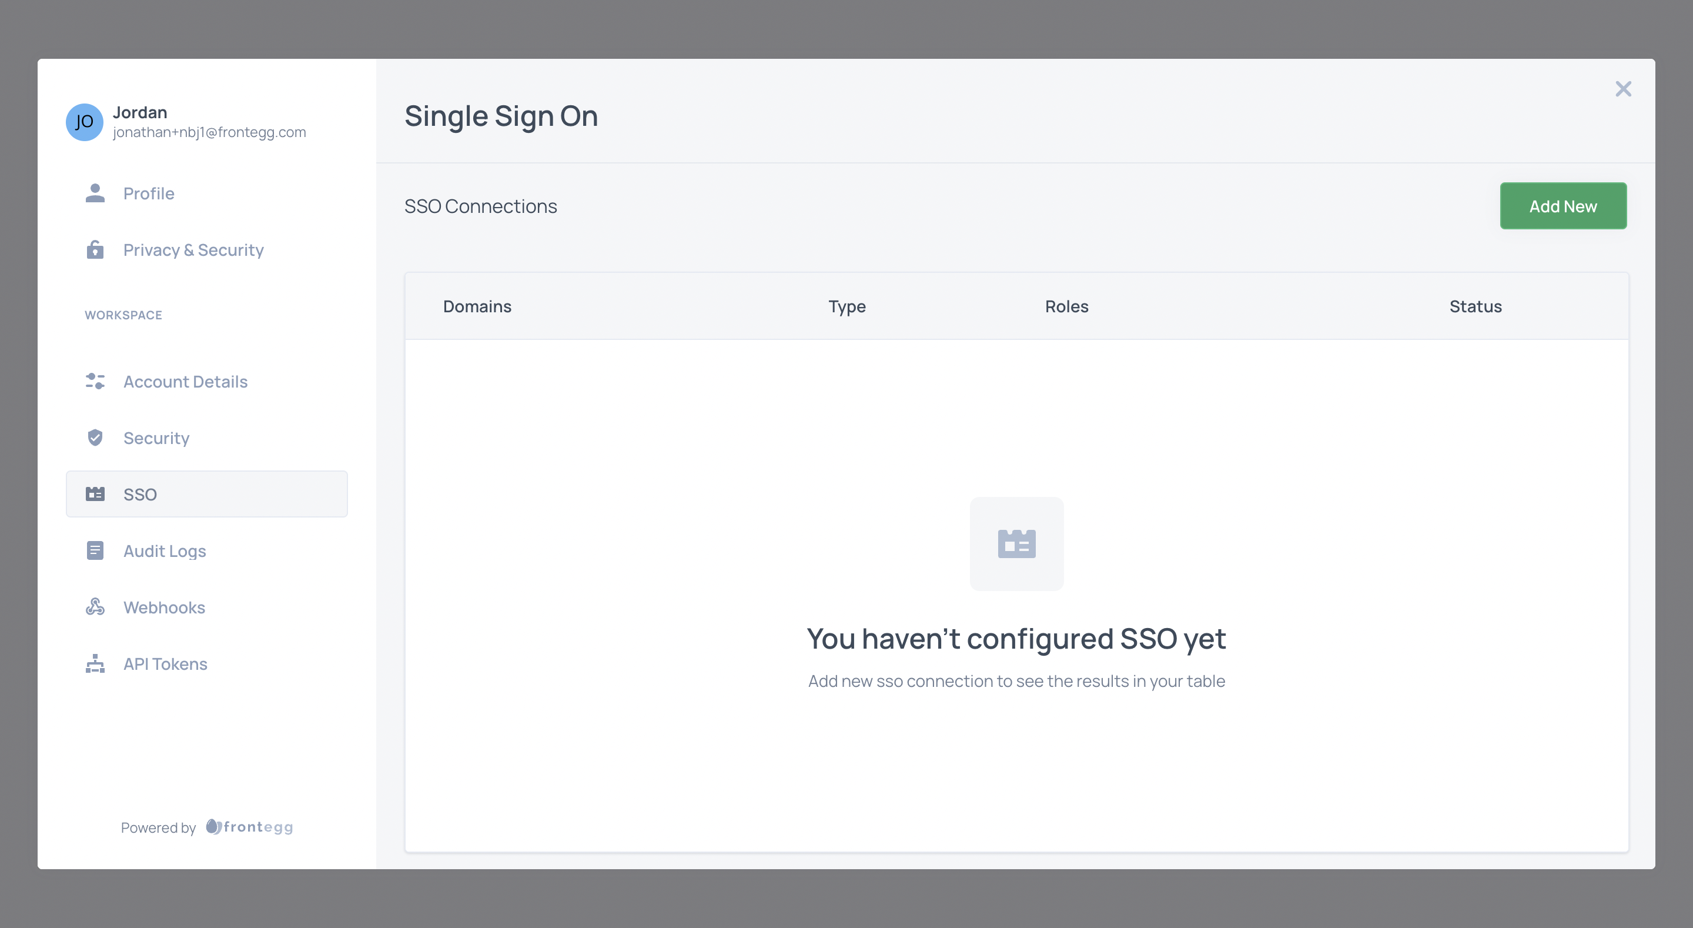1693x928 pixels.
Task: Click the Webhooks icon in sidebar
Action: pyautogui.click(x=95, y=607)
